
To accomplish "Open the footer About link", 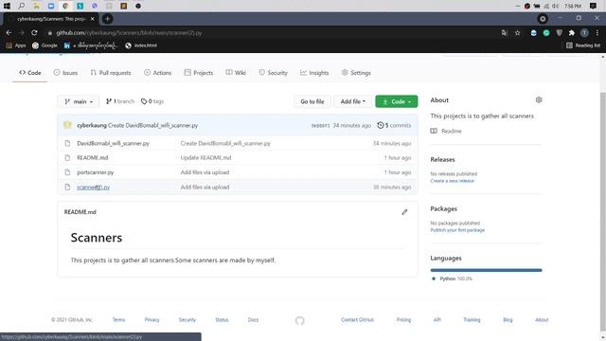I will tap(542, 320).
